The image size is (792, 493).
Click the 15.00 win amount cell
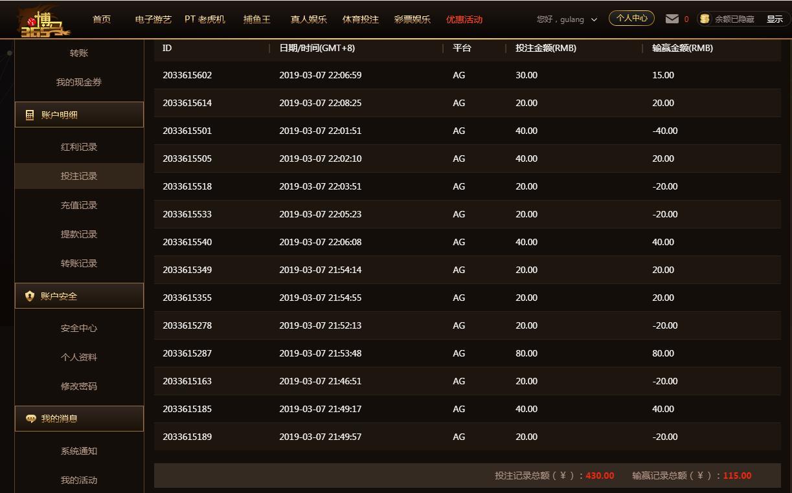[x=663, y=75]
